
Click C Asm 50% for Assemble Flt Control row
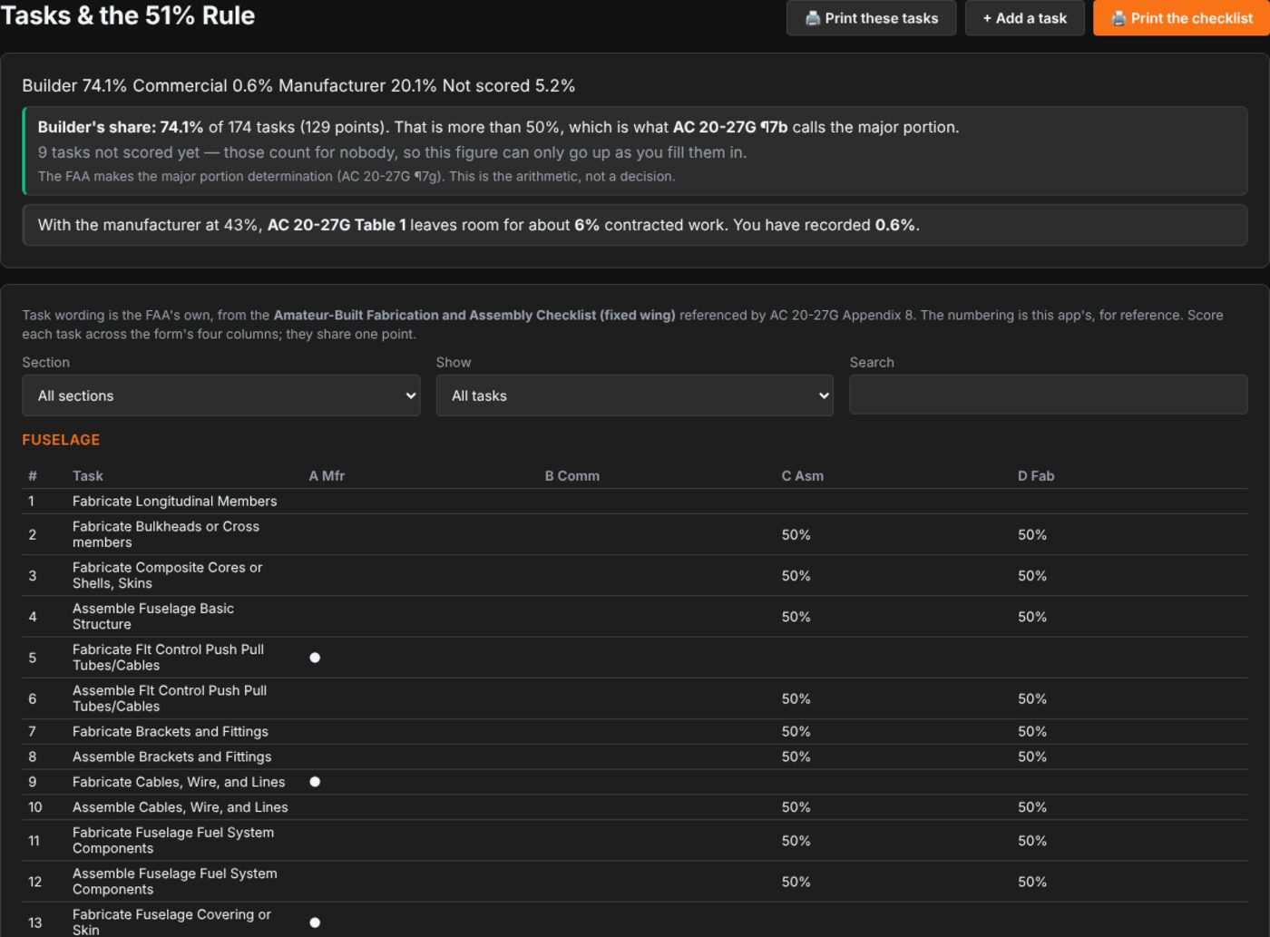pyautogui.click(x=796, y=699)
